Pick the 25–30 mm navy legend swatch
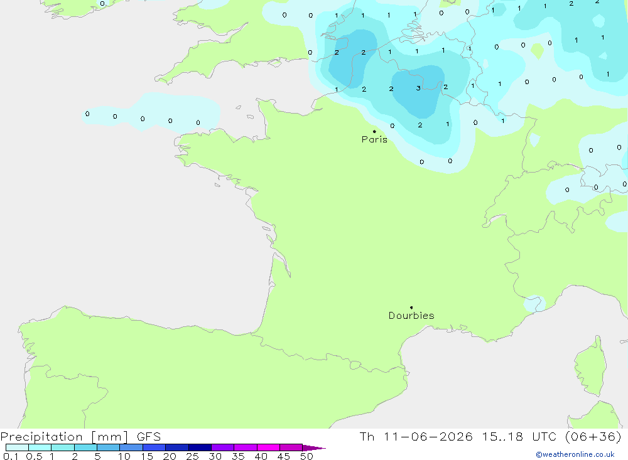The image size is (628, 460). click(x=200, y=447)
